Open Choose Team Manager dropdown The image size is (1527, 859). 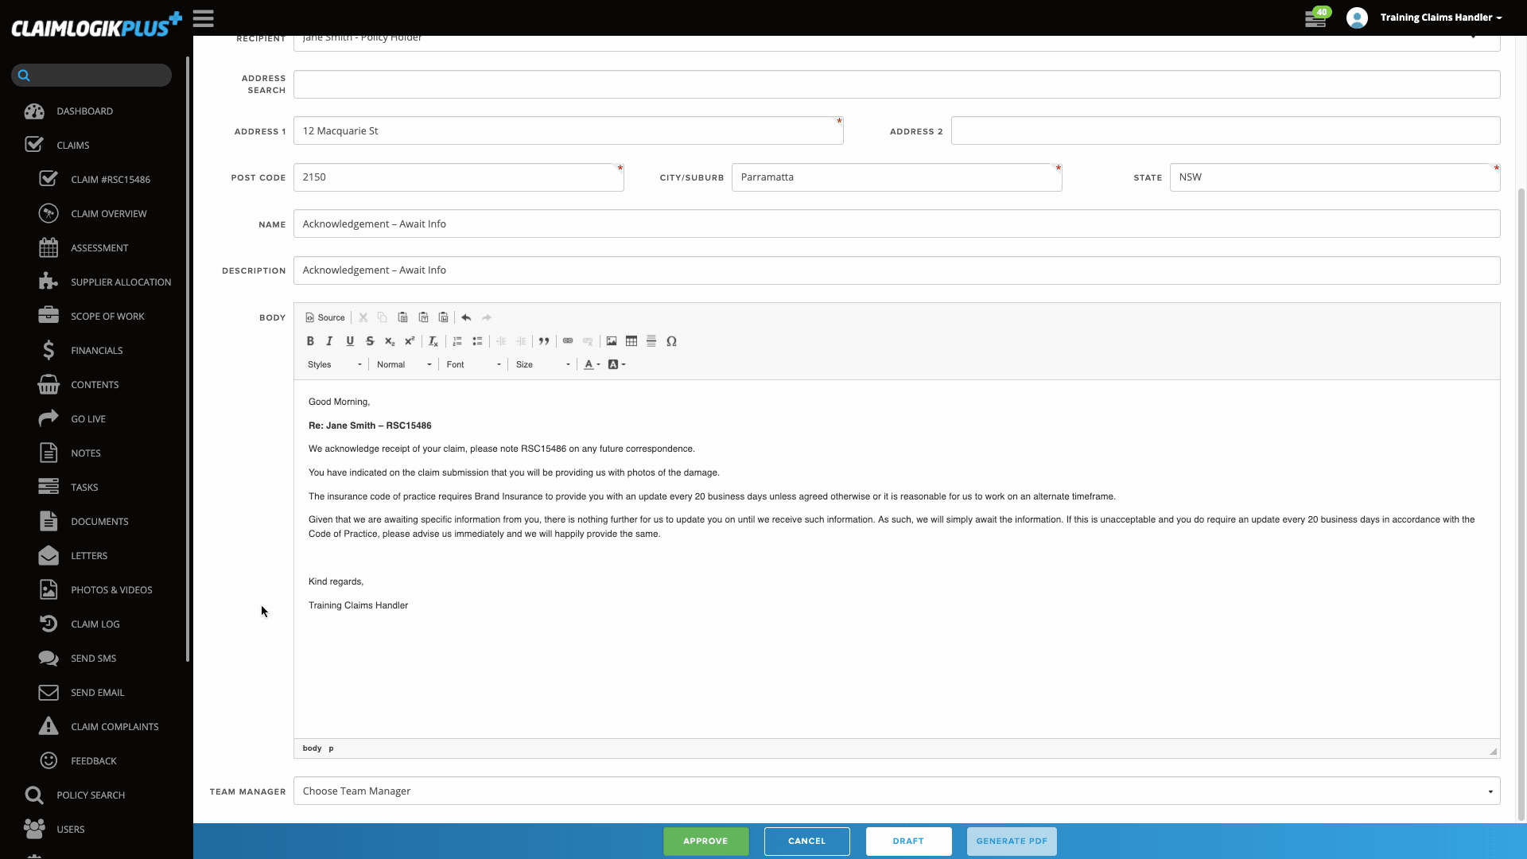[x=896, y=791]
